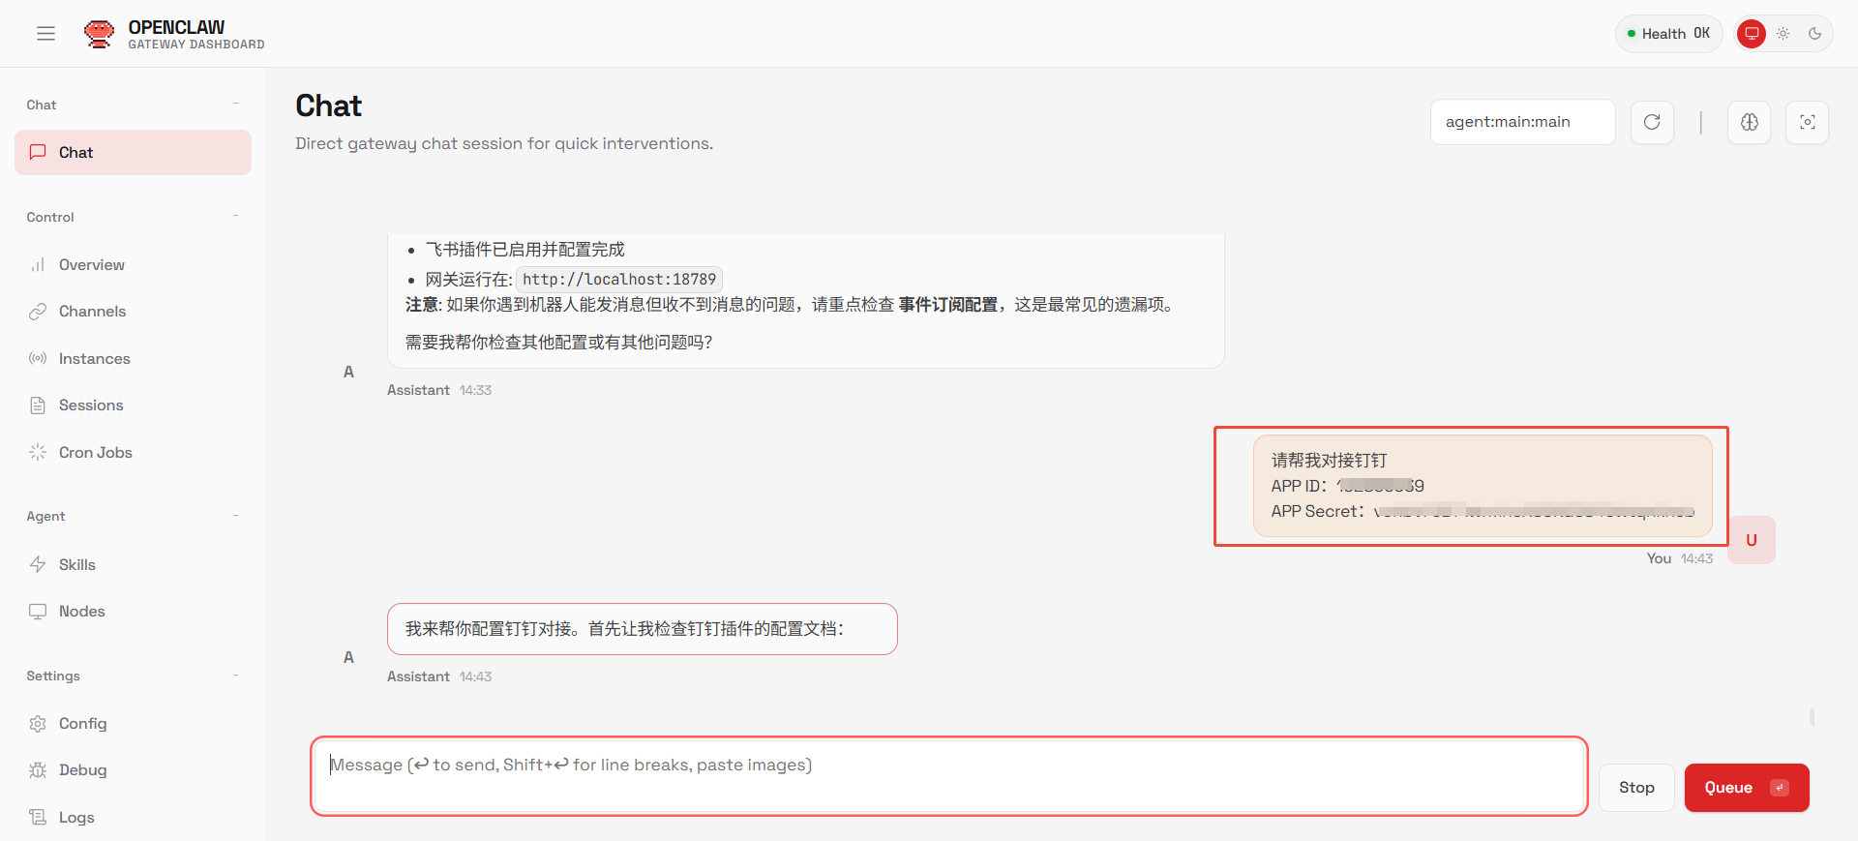Click the assistant avatar beside 14:33 reply

[348, 373]
